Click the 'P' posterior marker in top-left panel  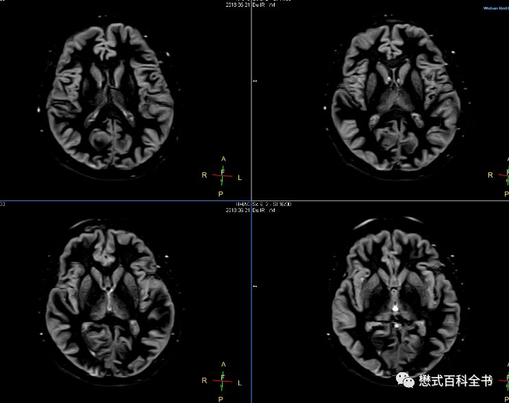[221, 195]
